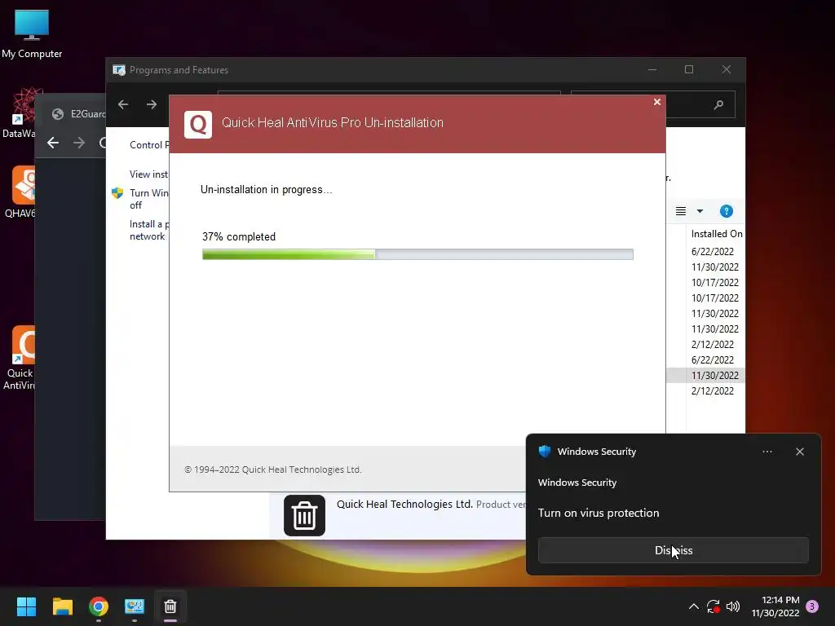The width and height of the screenshot is (835, 626).
Task: Click Turn on virus protection message
Action: pos(598,513)
